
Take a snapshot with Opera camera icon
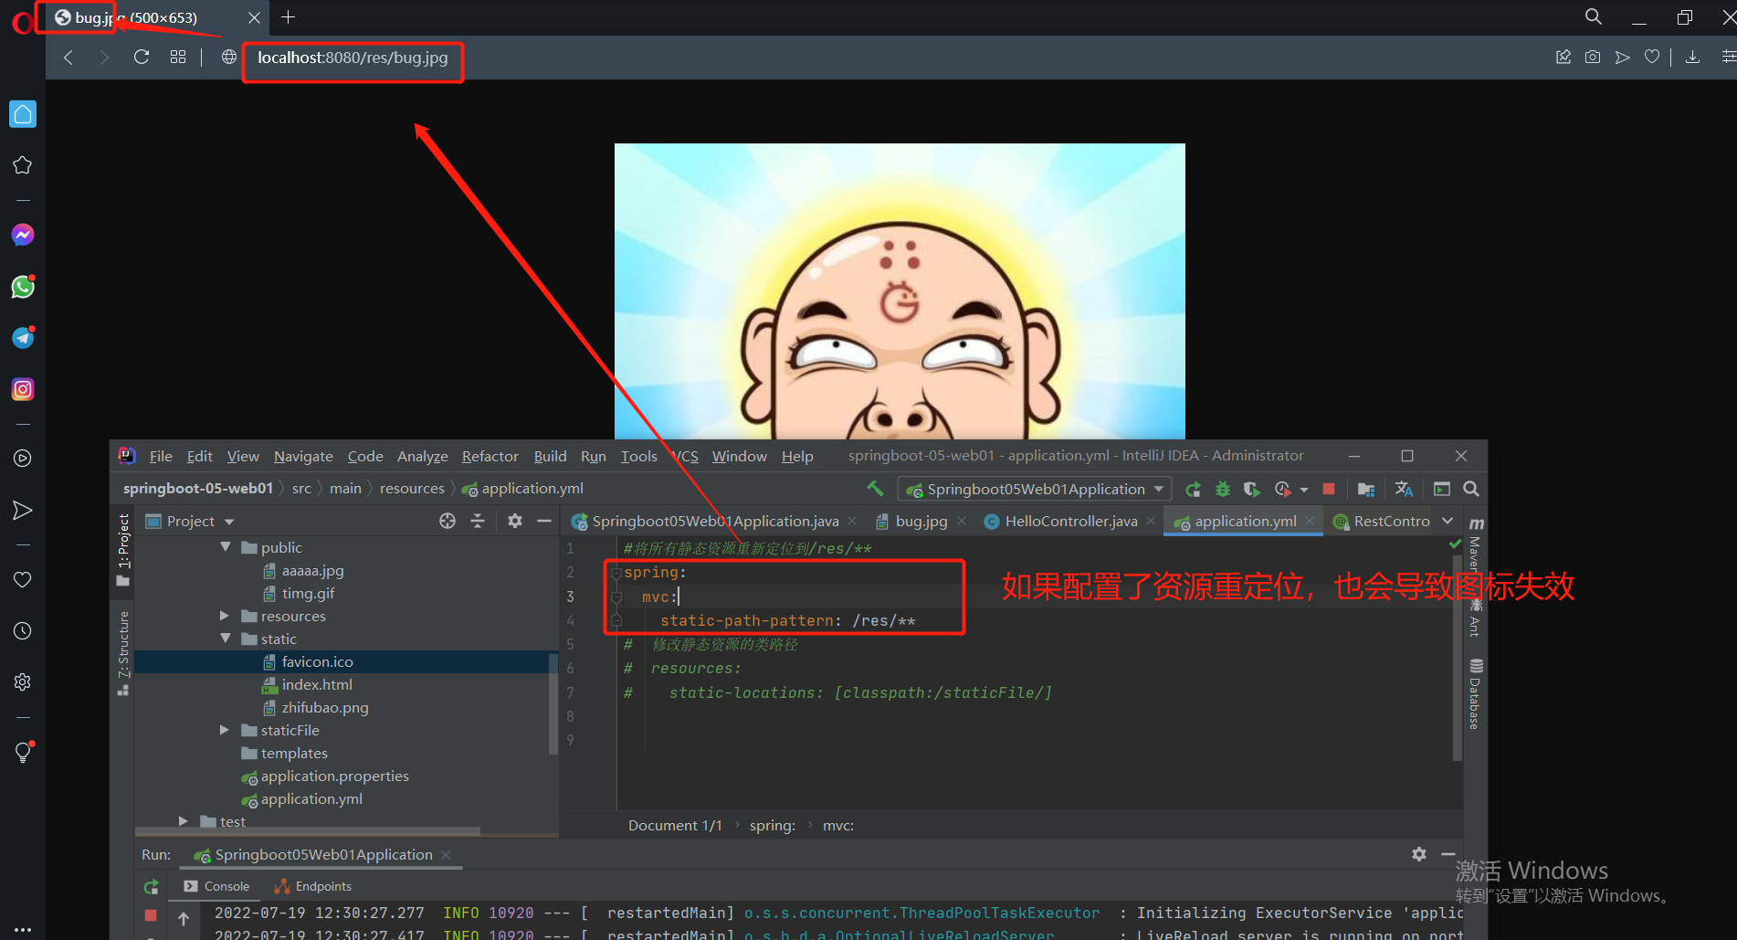(x=1593, y=58)
